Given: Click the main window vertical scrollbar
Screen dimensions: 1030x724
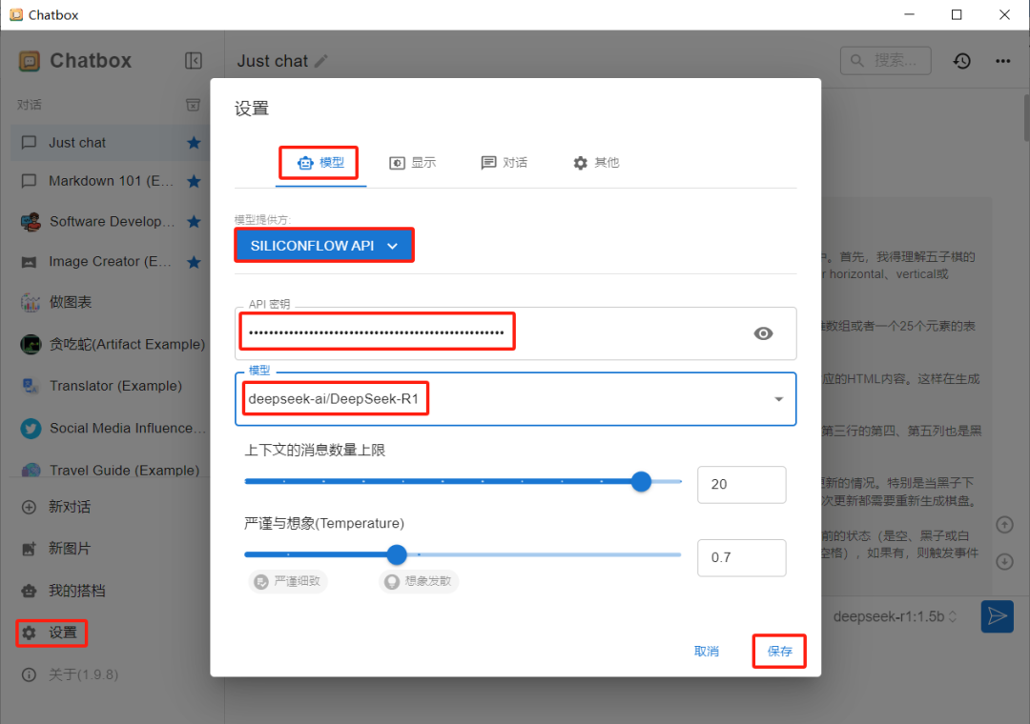Looking at the screenshot, I should (x=1026, y=117).
